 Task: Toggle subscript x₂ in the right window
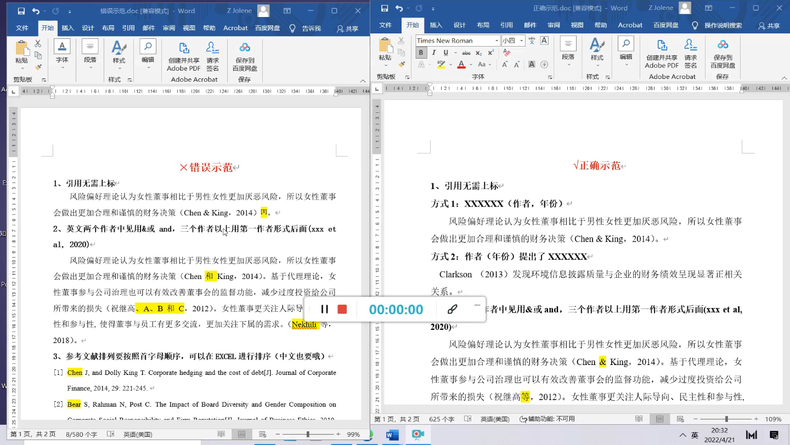click(x=478, y=53)
